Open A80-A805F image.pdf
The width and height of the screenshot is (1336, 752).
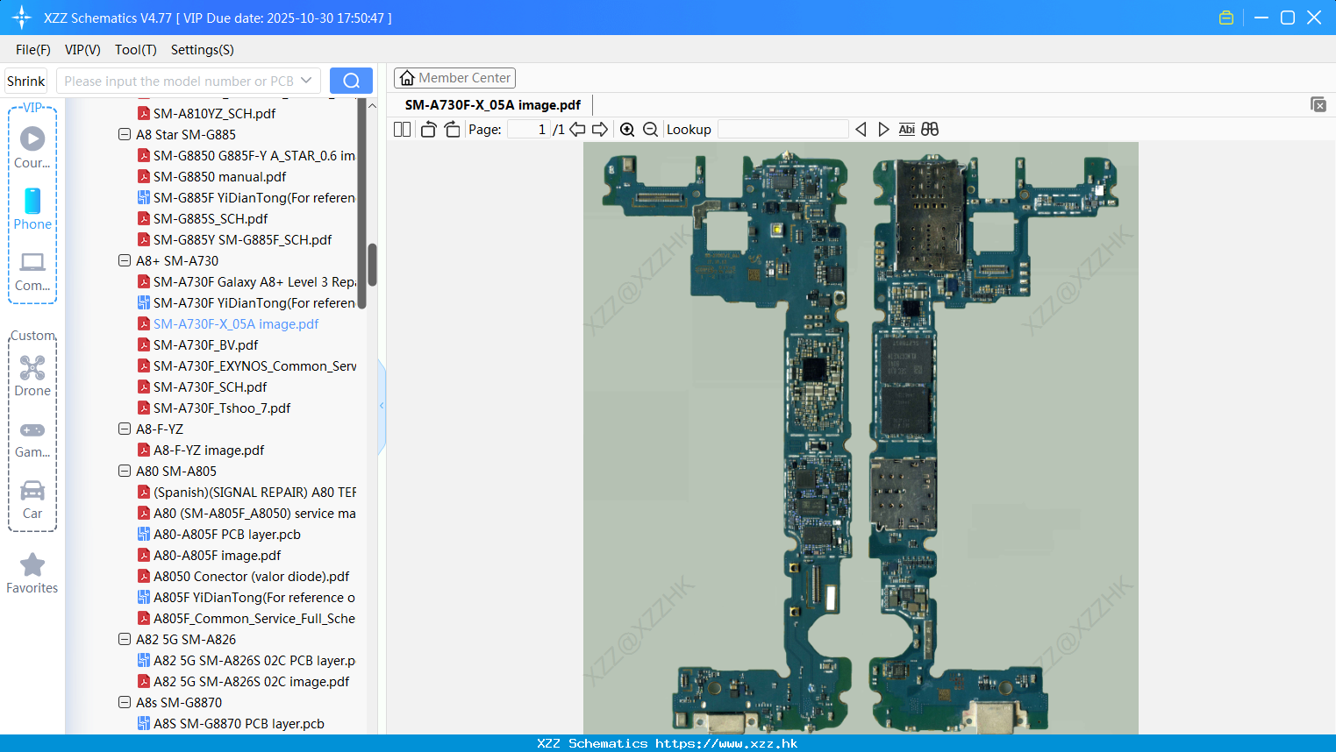point(218,556)
